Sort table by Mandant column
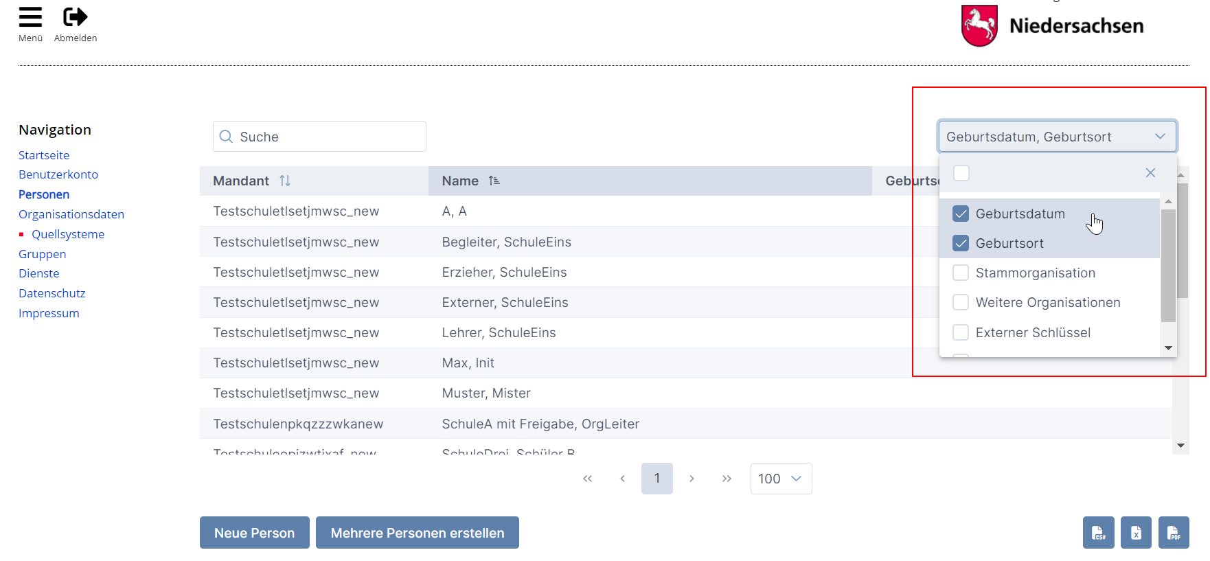The width and height of the screenshot is (1210, 561). [x=285, y=181]
